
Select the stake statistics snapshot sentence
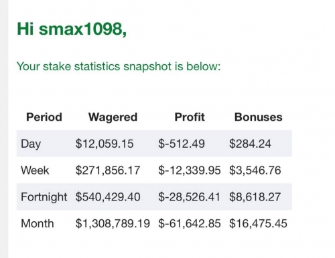[119, 66]
